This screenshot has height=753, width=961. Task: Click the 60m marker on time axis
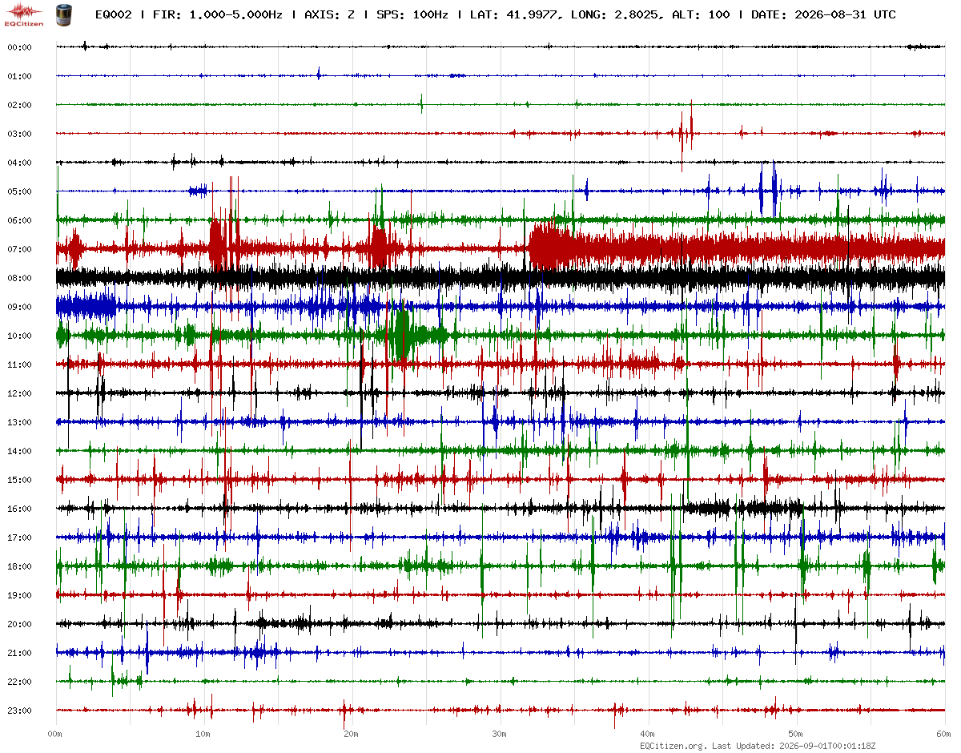tap(944, 734)
